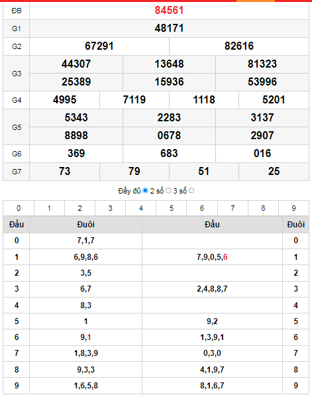This screenshot has height=395, width=312.
Task: Choose the "2 số" radio option
Action: 168,191
